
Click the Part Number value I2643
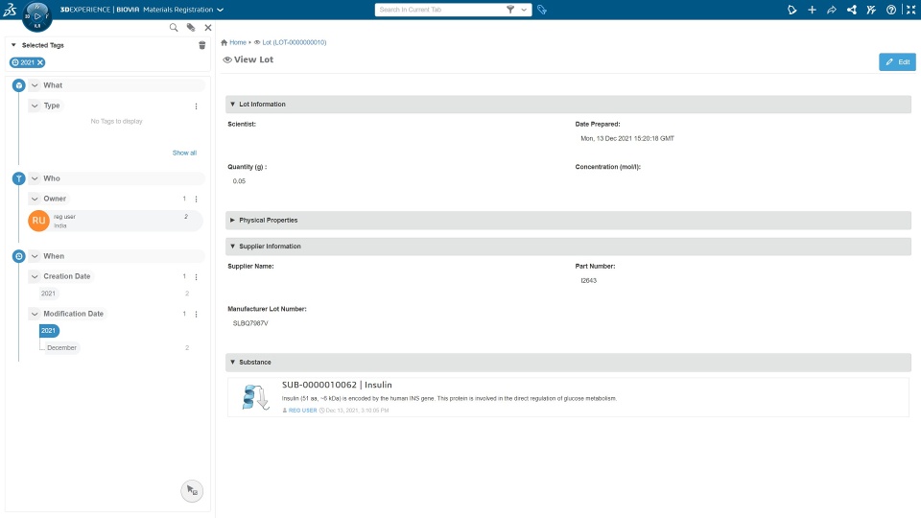click(588, 281)
